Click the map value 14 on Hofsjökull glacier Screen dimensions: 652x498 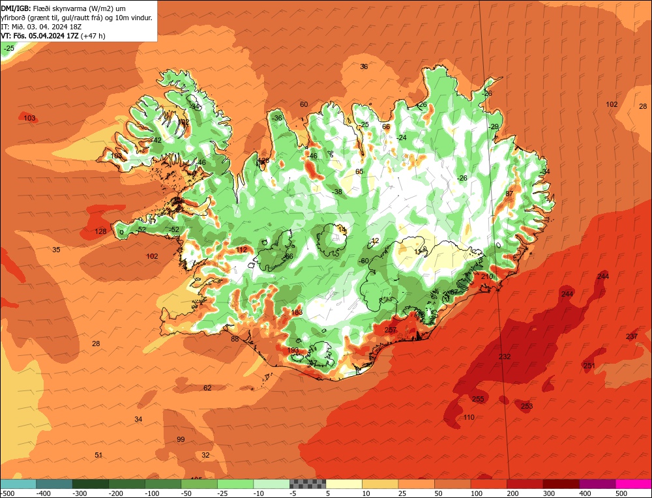coord(342,229)
